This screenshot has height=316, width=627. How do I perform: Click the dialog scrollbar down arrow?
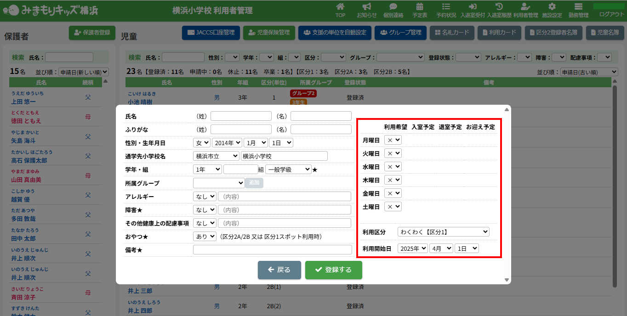507,280
